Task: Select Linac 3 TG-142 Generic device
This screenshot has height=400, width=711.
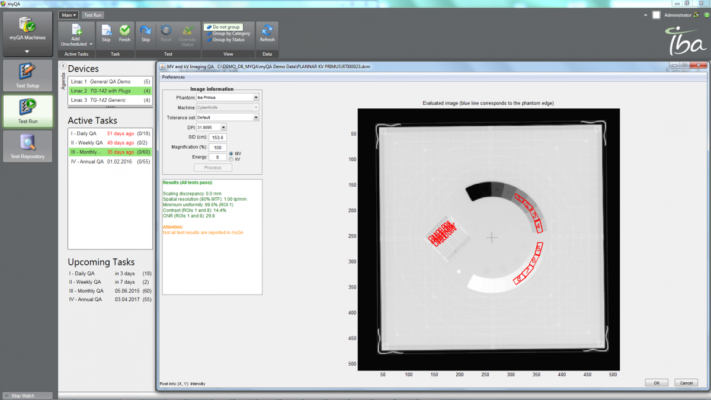Action: click(x=110, y=100)
